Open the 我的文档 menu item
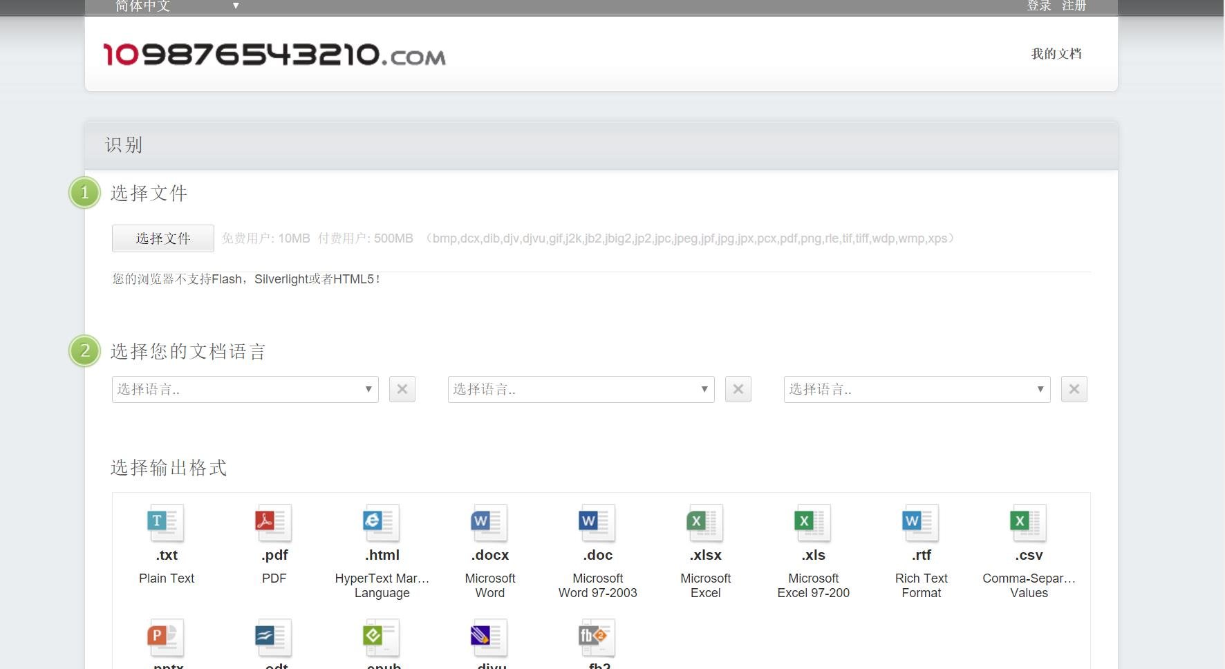This screenshot has width=1225, height=669. [1056, 54]
